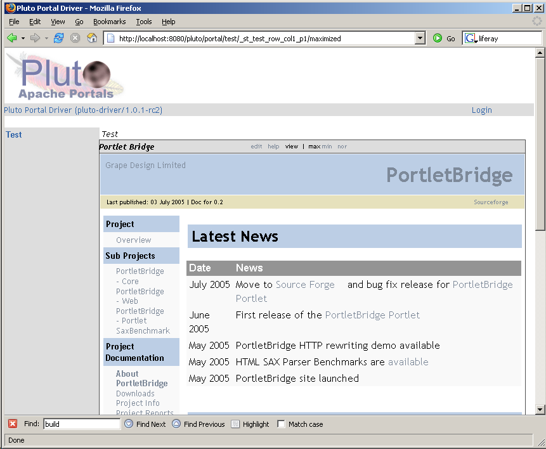Click the Back arrow navigation icon
Viewport: 546px width, 449px height.
(x=11, y=38)
